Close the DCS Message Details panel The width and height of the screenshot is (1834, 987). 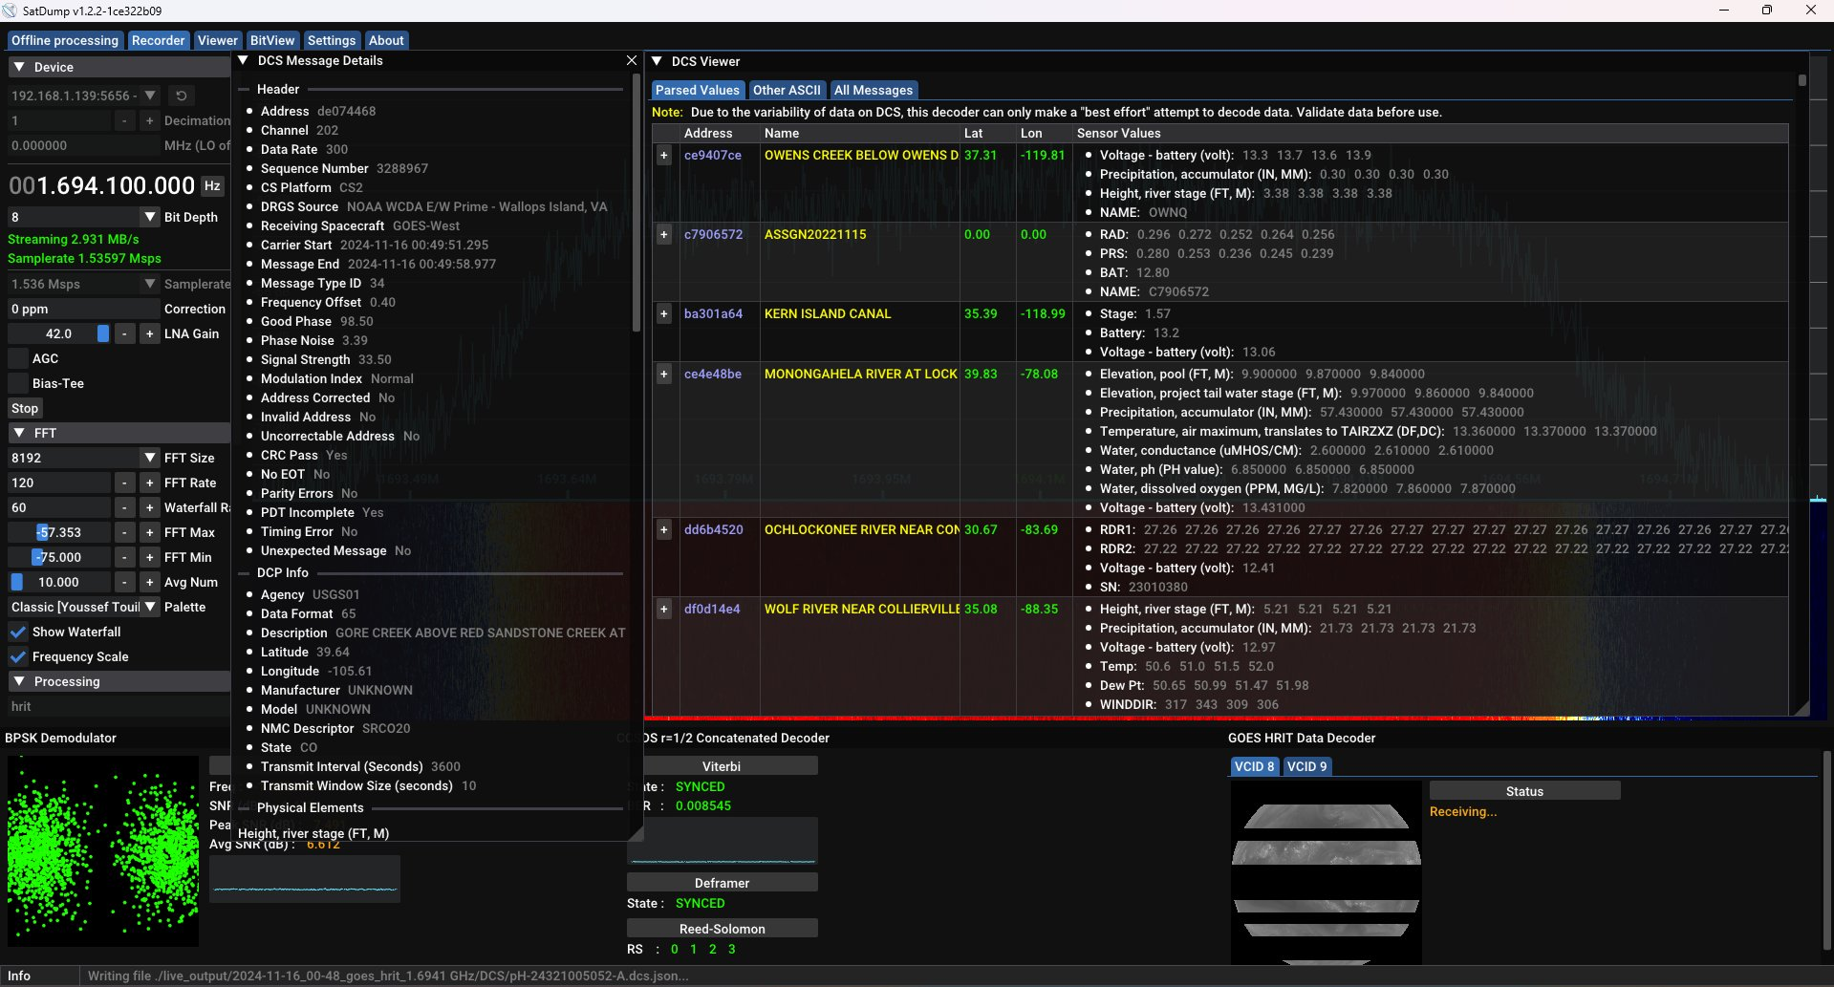tap(631, 60)
